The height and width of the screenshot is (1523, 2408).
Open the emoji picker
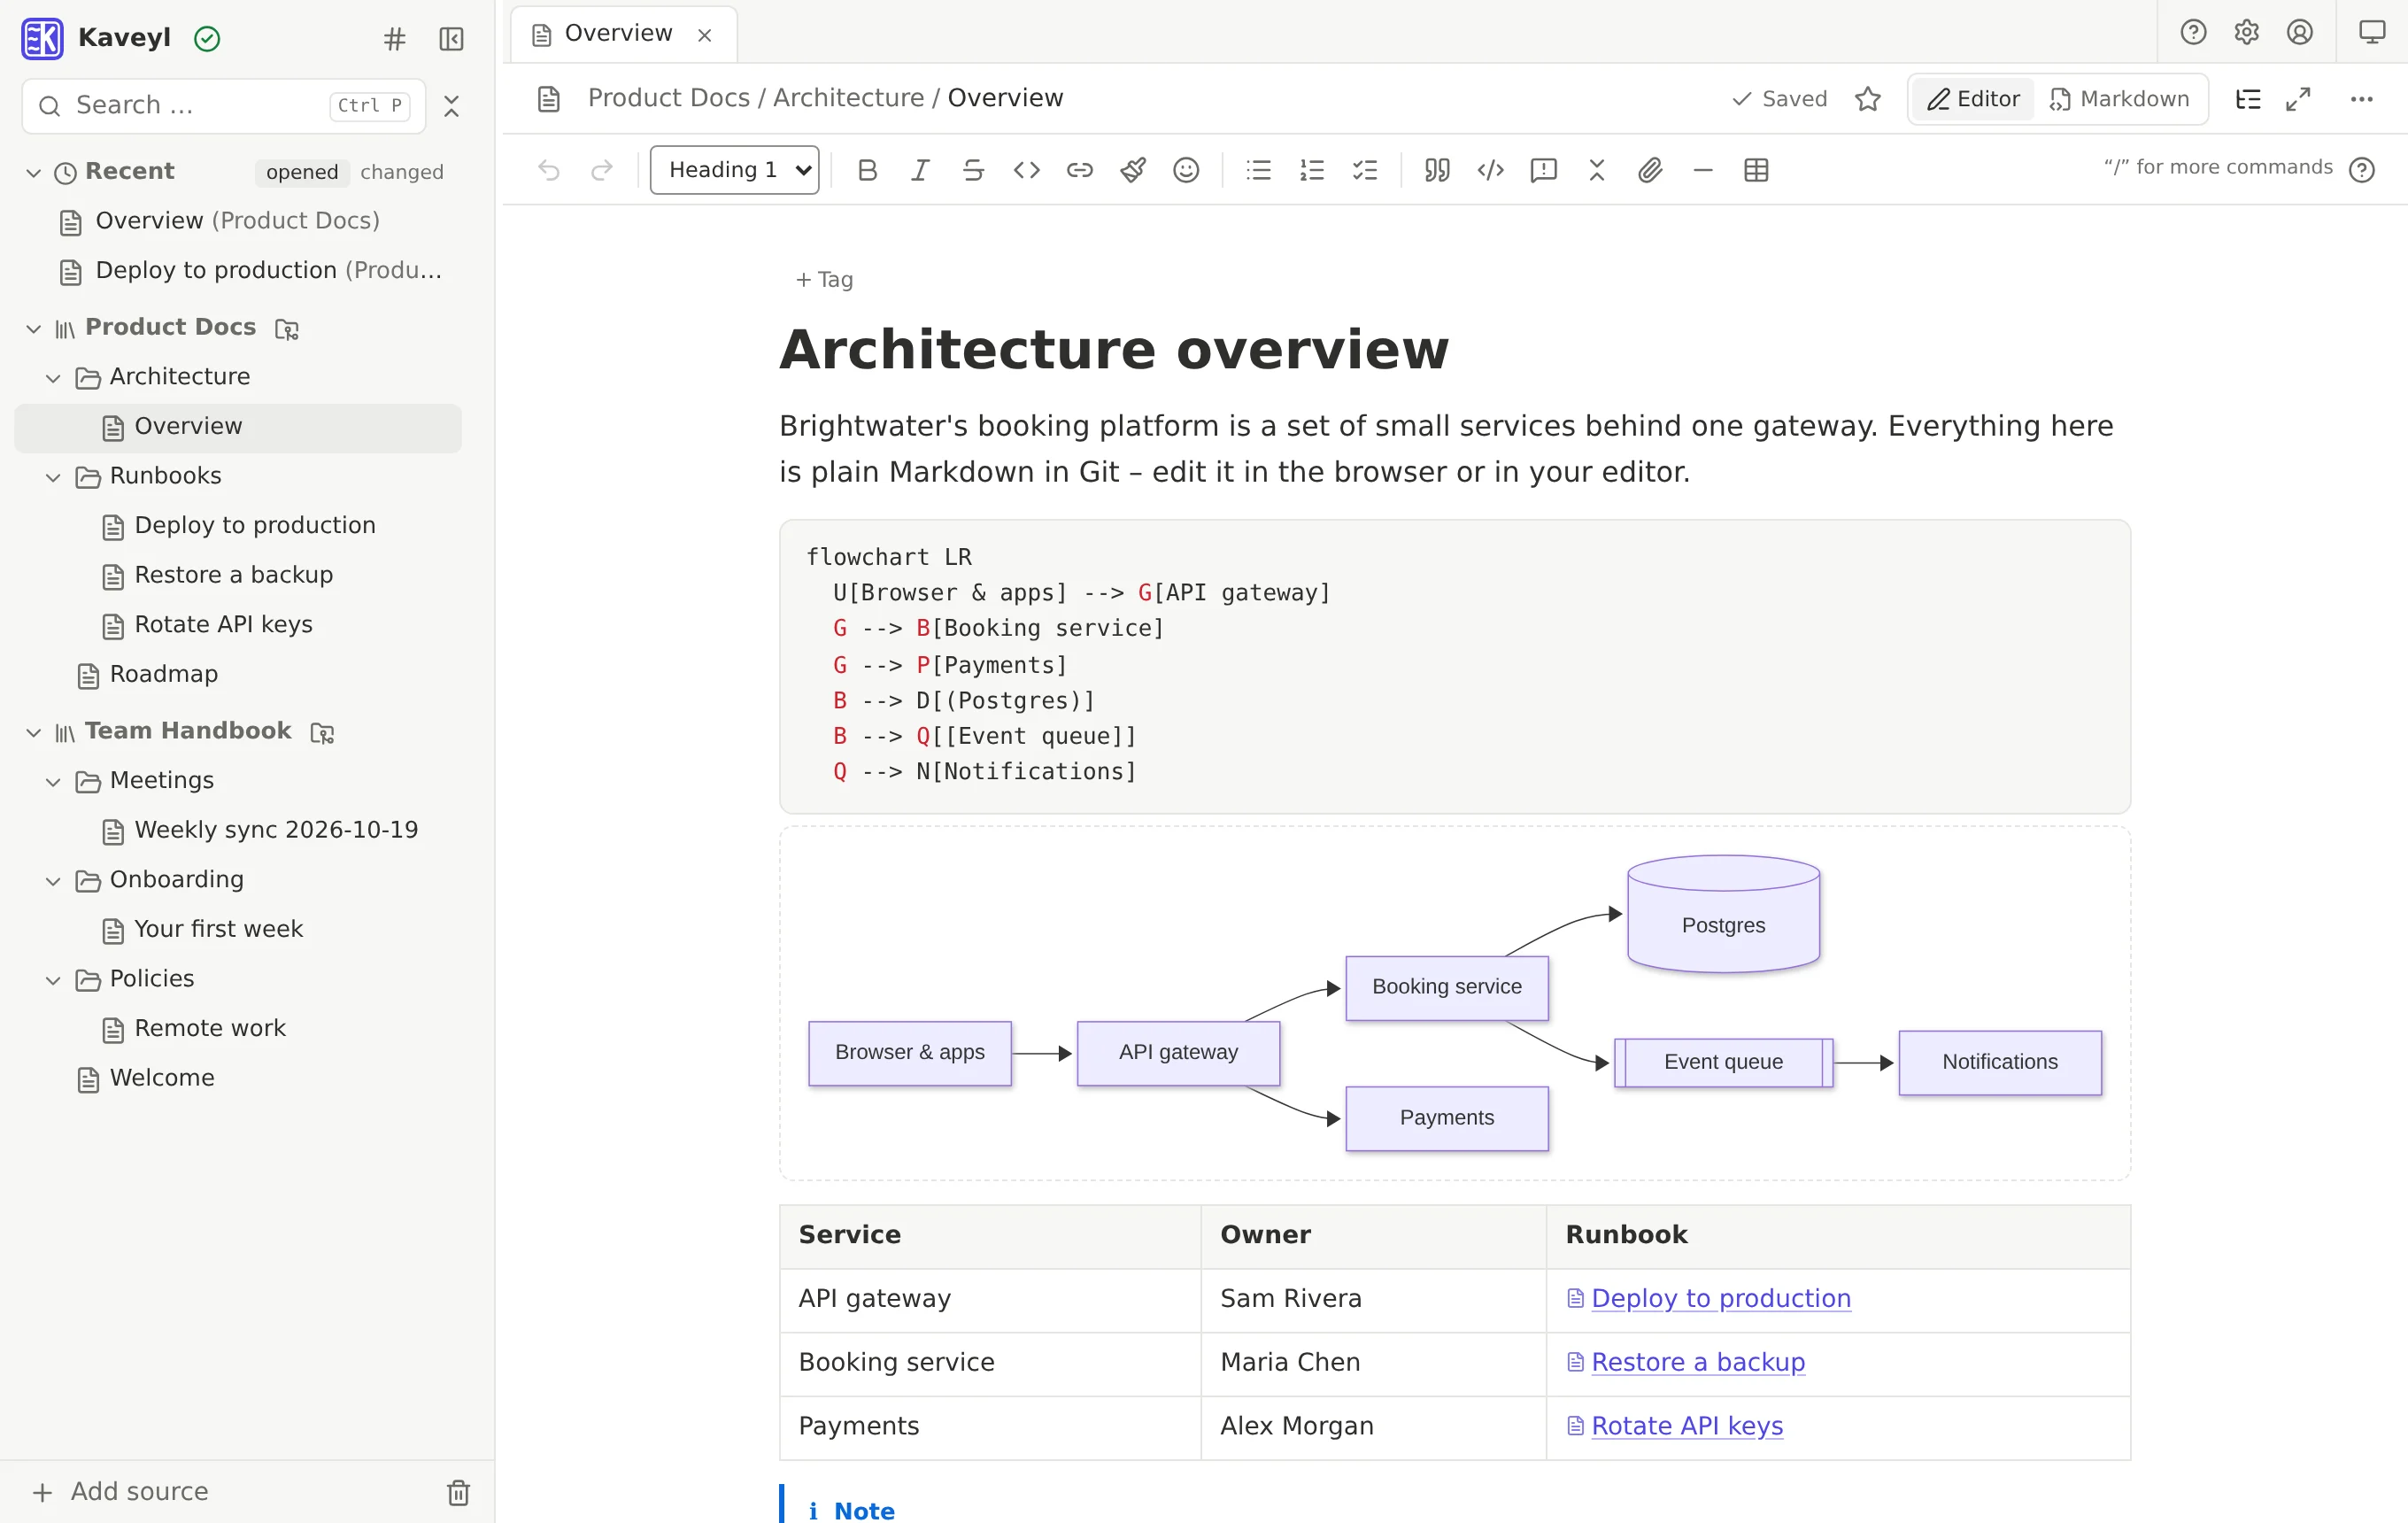pyautogui.click(x=1186, y=170)
